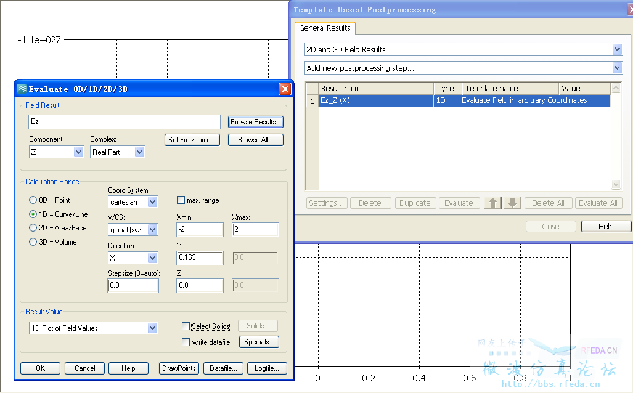
Task: Click the Browse Results button
Action: point(256,122)
